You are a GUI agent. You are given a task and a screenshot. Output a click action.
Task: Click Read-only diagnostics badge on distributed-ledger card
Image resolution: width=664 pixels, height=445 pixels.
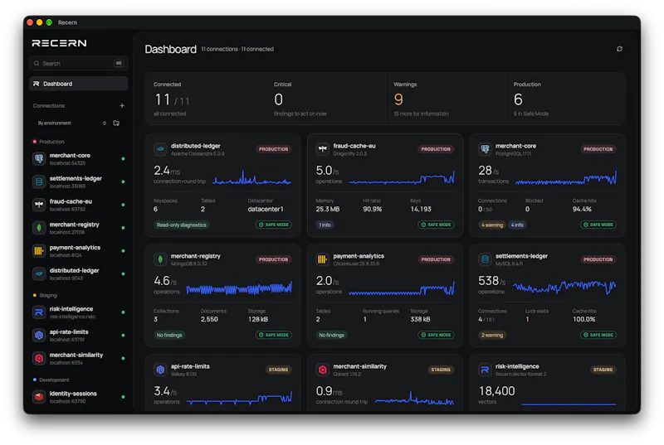click(x=181, y=225)
